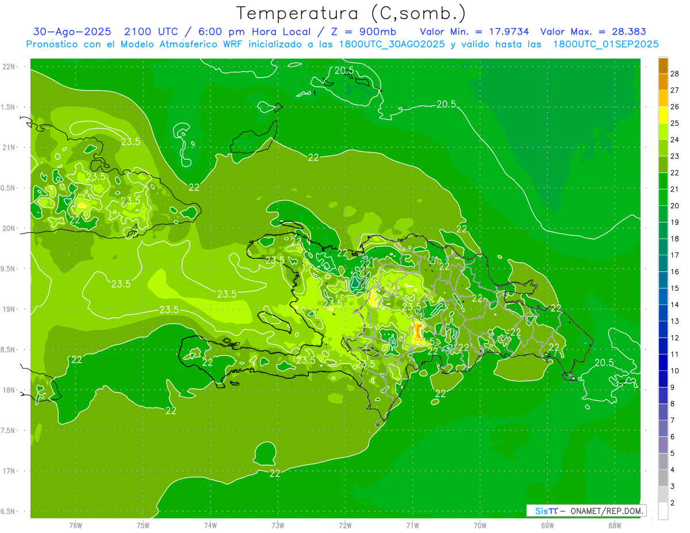
Task: Click the 'Modelo Atmosferico WRF' forecast description line
Action: [x=342, y=44]
